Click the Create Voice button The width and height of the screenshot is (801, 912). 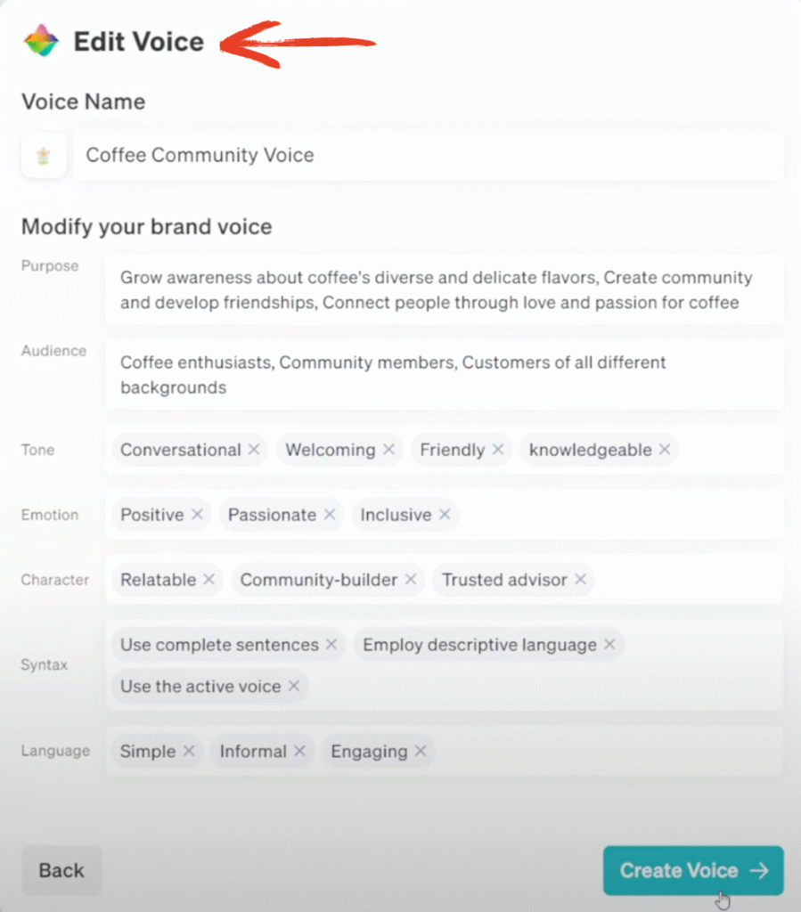(x=693, y=870)
